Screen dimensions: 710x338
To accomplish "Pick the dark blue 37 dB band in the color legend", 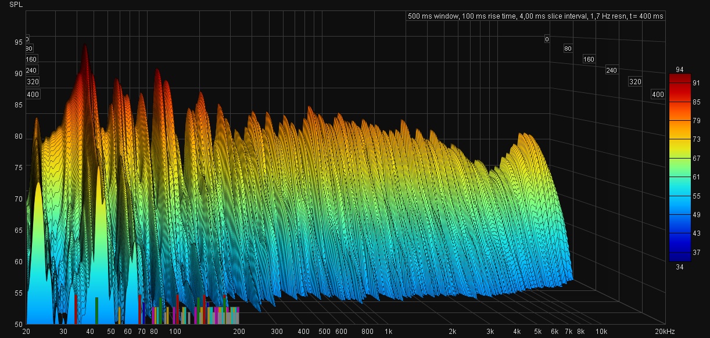I will tap(680, 252).
